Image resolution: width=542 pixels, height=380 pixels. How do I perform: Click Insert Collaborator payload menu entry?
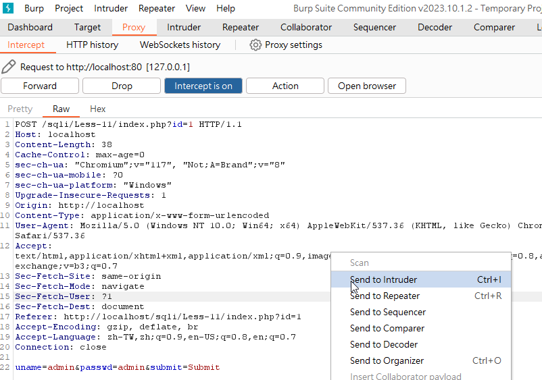tap(421, 375)
